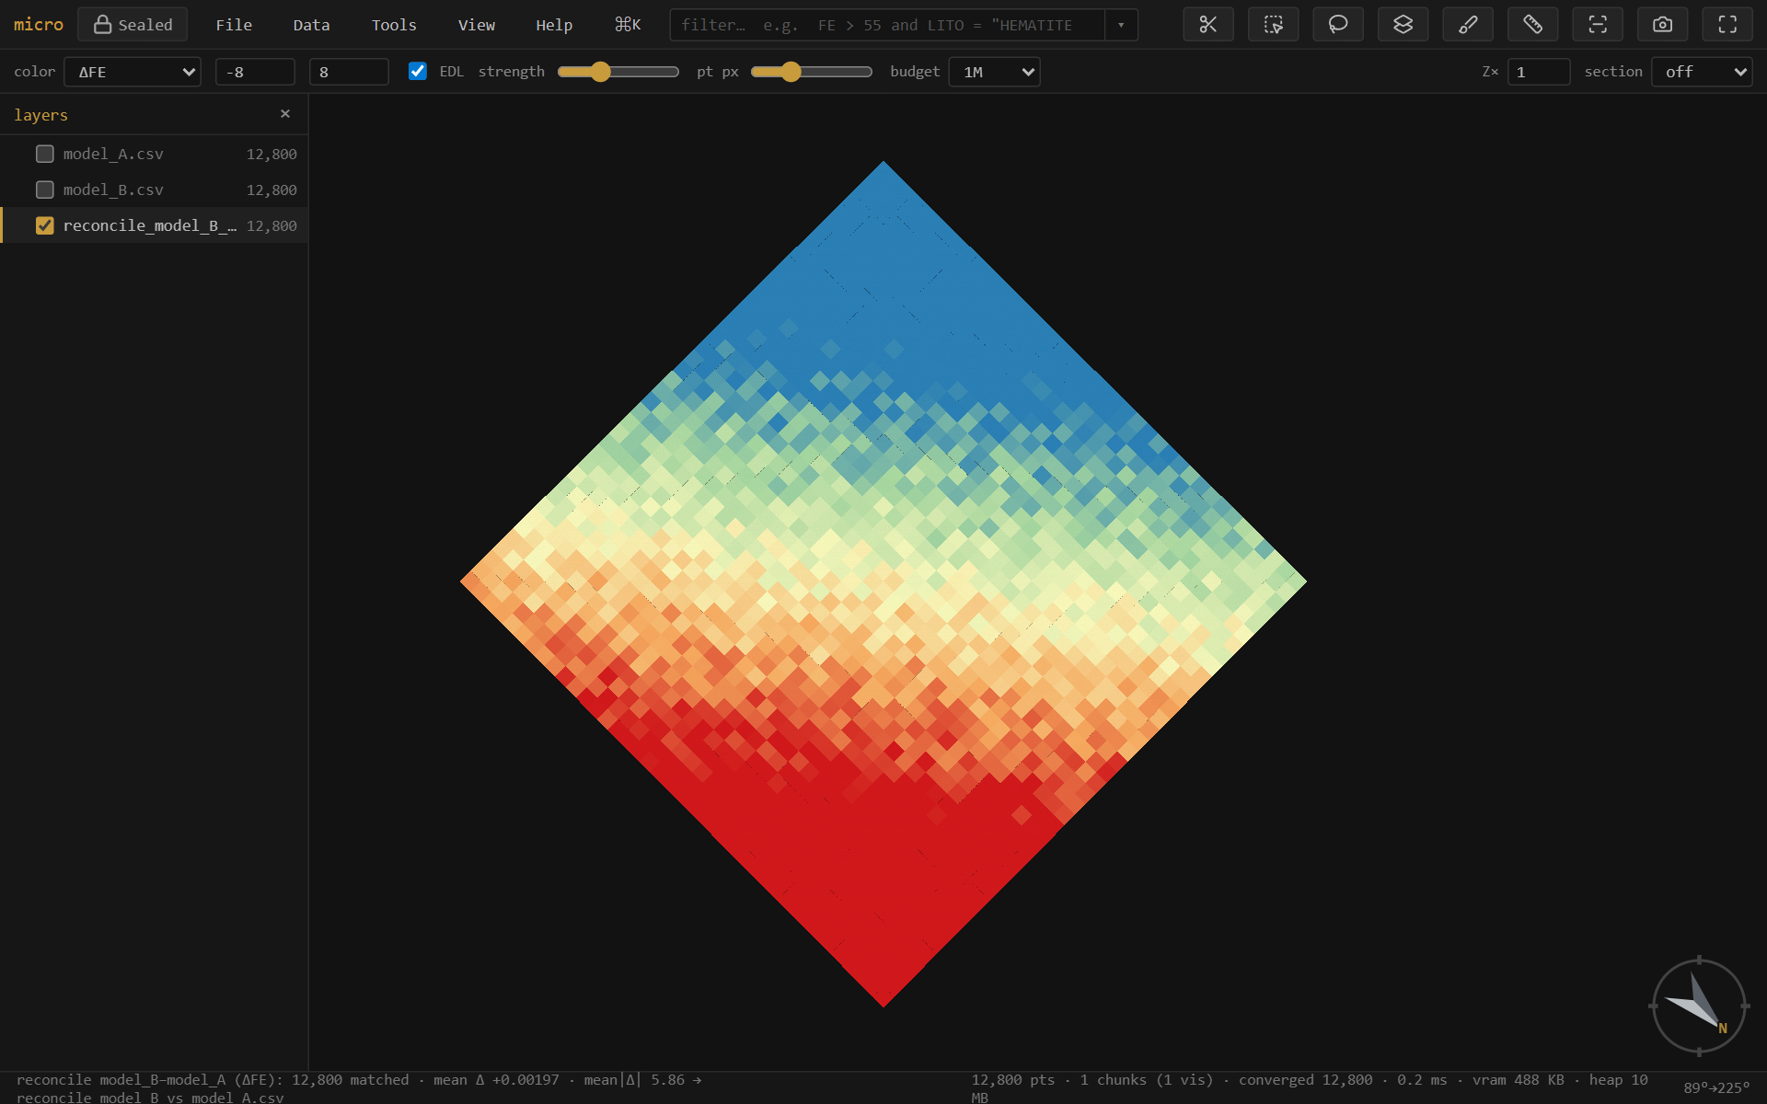Image resolution: width=1767 pixels, height=1104 pixels.
Task: Click the Z× exaggeration field
Action: (x=1539, y=72)
